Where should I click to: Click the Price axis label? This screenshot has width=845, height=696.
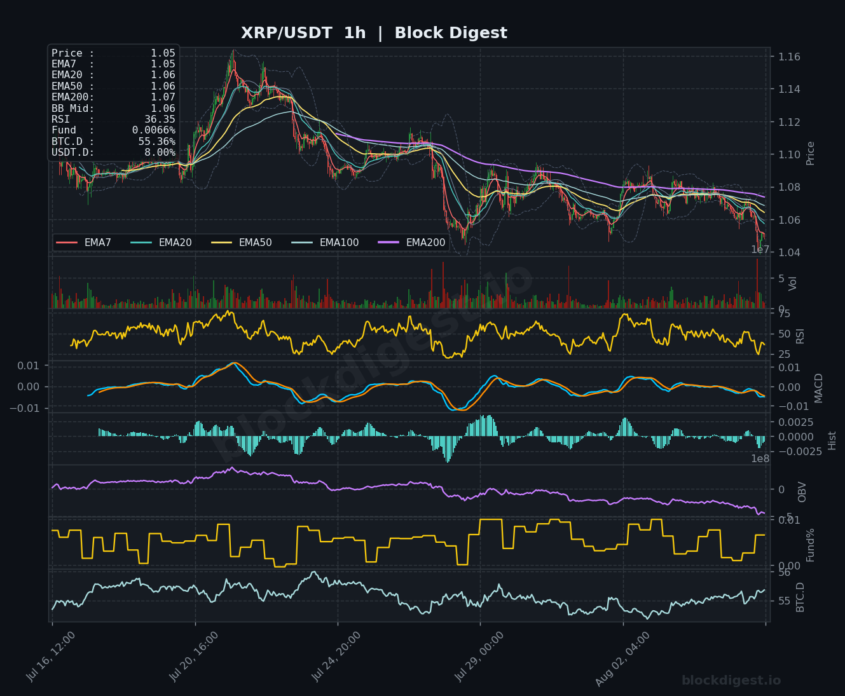pyautogui.click(x=810, y=153)
